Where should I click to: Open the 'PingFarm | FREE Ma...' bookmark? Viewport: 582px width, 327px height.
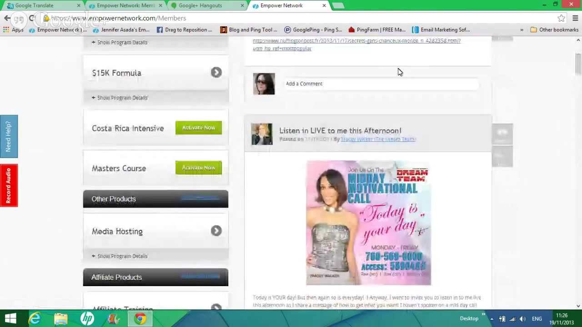click(x=376, y=30)
